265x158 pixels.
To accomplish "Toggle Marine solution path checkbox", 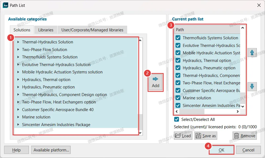I will tap(178, 98).
